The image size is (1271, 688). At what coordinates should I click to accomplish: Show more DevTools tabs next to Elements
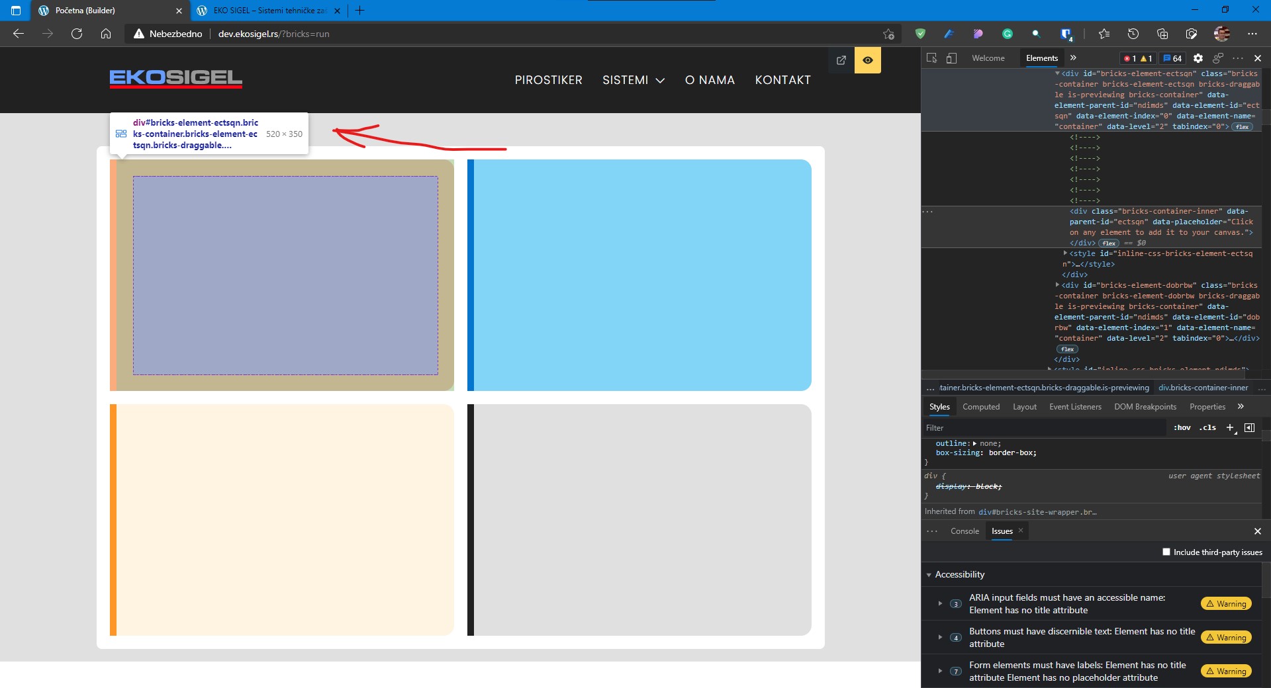(1073, 58)
